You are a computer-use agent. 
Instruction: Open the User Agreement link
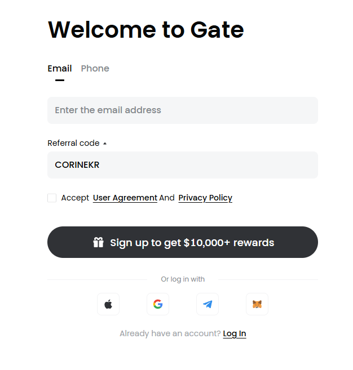click(x=125, y=198)
